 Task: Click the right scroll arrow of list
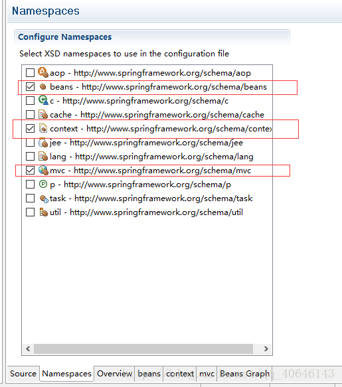pyautogui.click(x=266, y=348)
